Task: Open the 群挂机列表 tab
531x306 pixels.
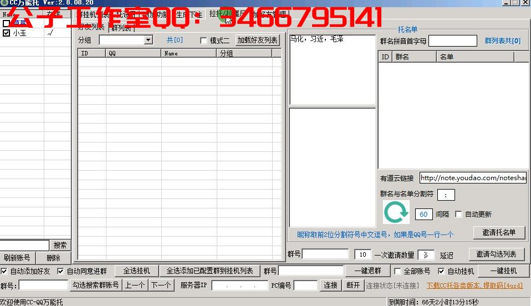Action: (x=93, y=14)
